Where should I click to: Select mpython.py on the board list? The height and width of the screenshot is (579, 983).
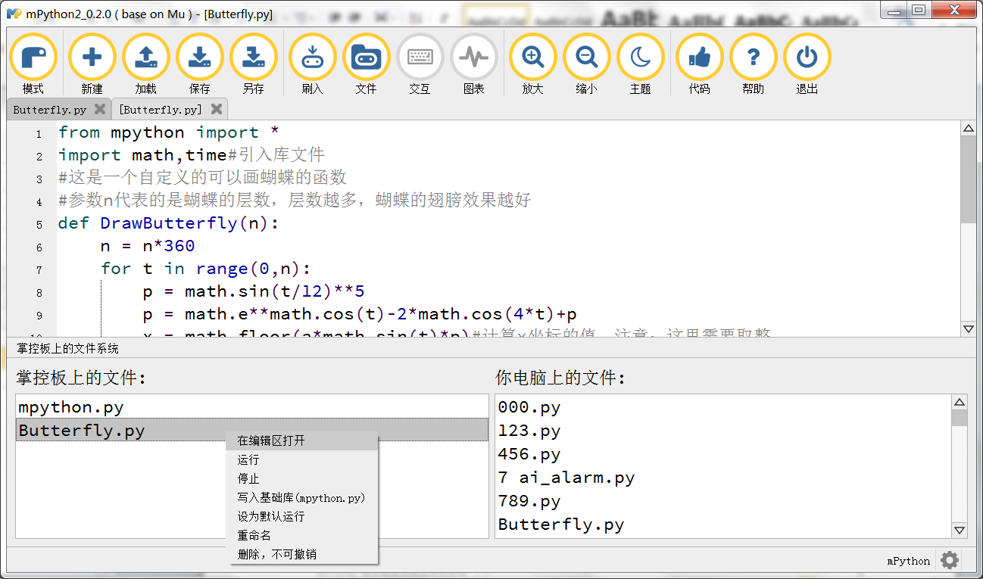click(x=252, y=407)
